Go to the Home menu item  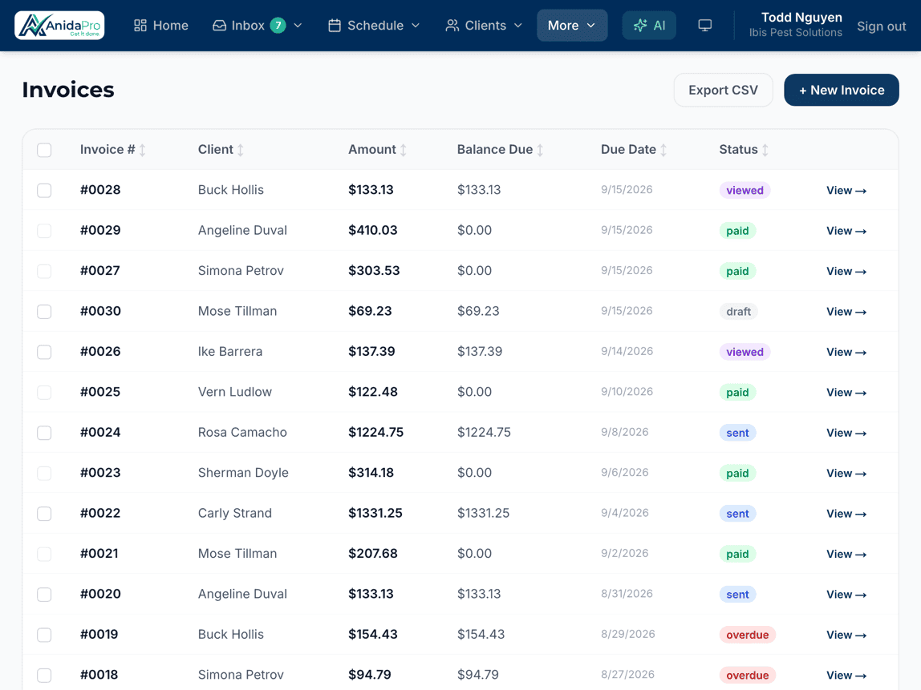coord(161,25)
